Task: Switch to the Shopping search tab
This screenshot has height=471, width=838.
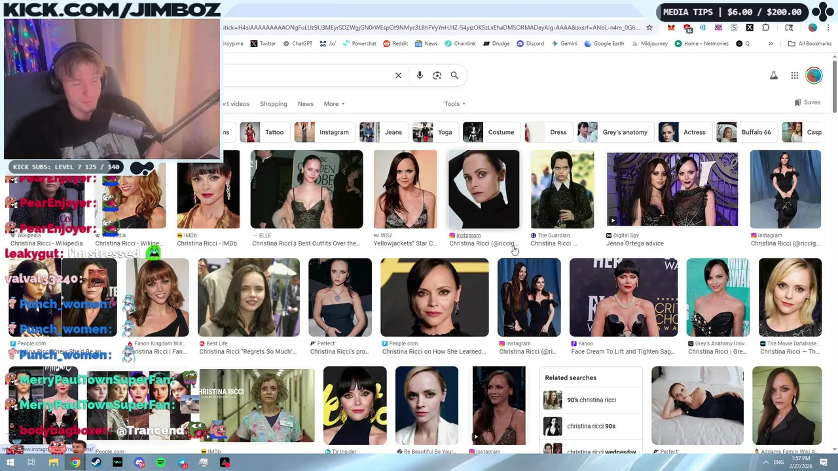Action: 274,104
